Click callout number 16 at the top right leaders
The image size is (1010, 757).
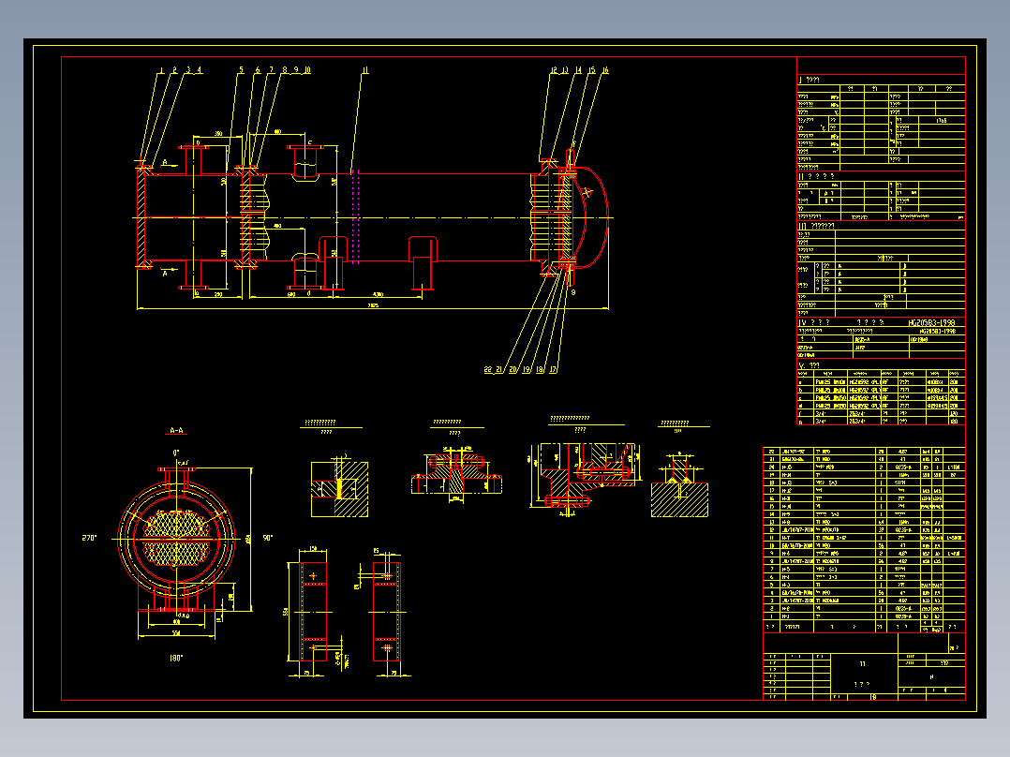point(605,70)
